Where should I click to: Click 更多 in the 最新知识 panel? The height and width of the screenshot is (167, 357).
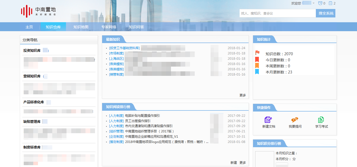[242, 95]
